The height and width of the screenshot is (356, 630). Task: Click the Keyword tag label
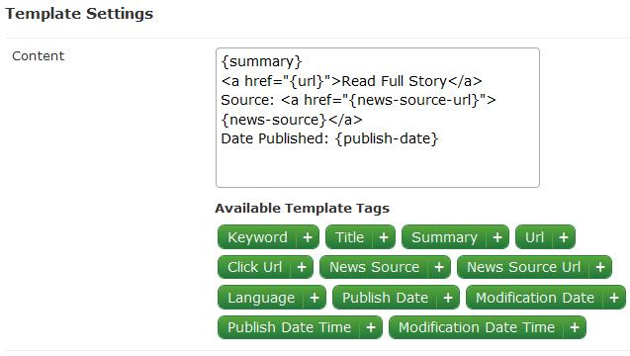pyautogui.click(x=257, y=237)
